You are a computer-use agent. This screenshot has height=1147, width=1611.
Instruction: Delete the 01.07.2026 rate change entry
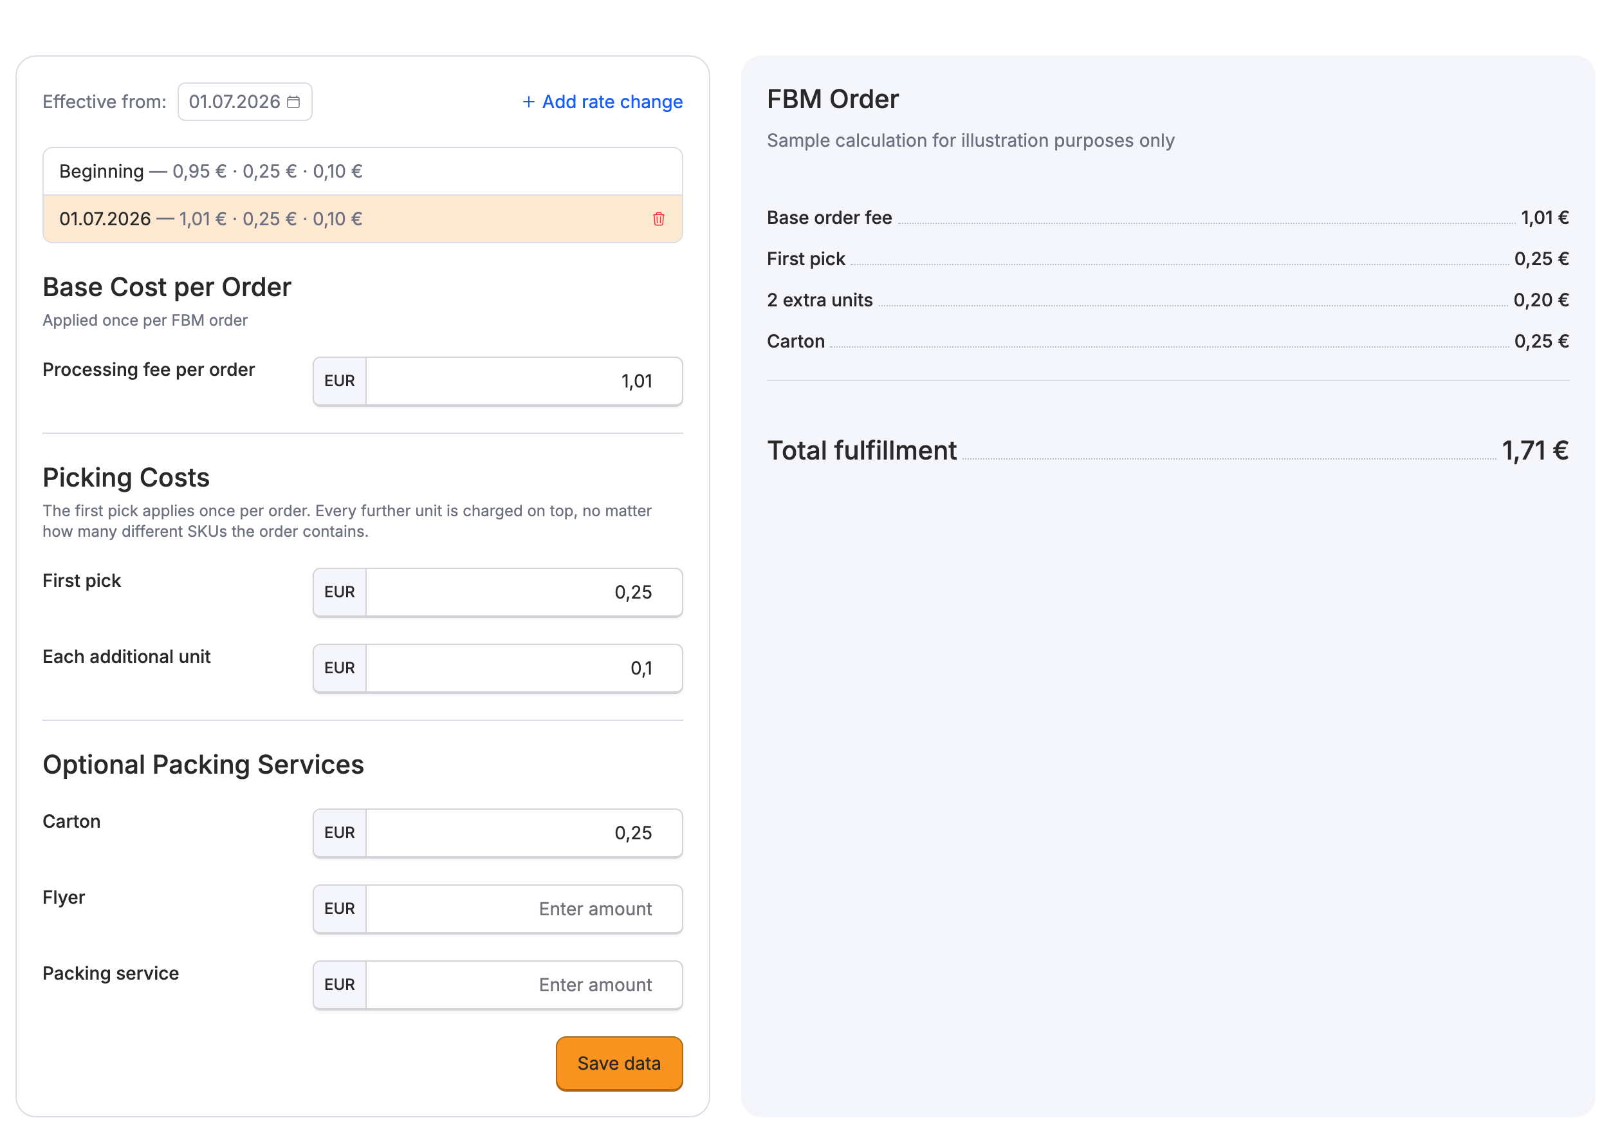pyautogui.click(x=658, y=219)
